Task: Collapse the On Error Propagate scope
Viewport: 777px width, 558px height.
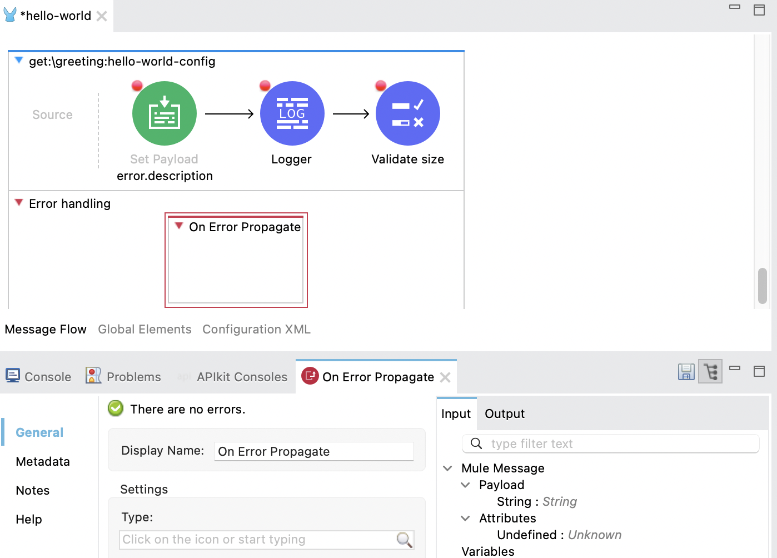Action: coord(178,226)
